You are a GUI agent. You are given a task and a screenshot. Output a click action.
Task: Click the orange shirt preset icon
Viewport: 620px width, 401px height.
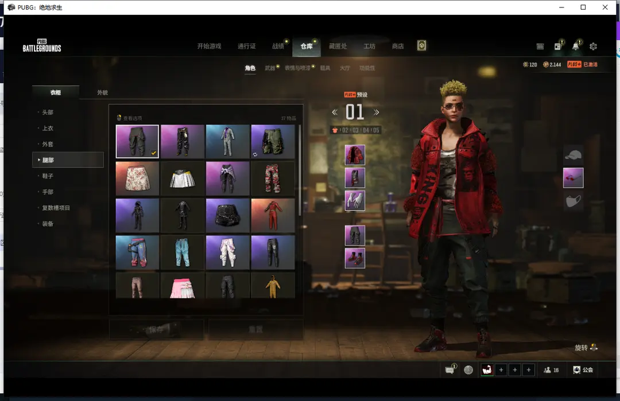(335, 130)
